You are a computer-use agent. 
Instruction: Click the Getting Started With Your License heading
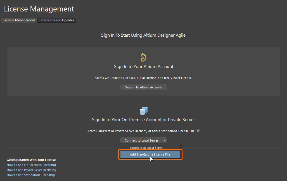[31, 160]
